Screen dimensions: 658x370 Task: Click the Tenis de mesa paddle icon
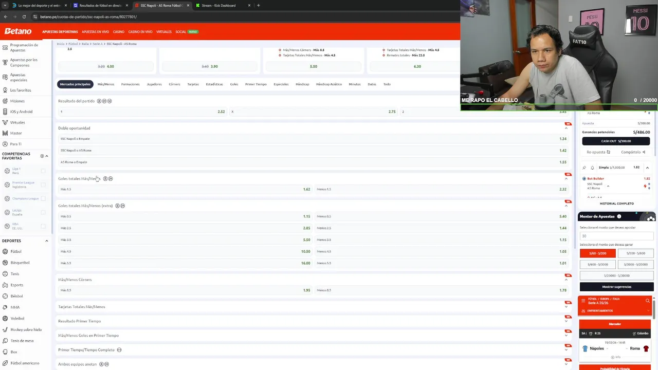click(5, 341)
